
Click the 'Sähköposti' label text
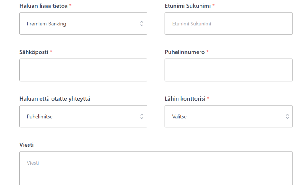click(x=34, y=52)
